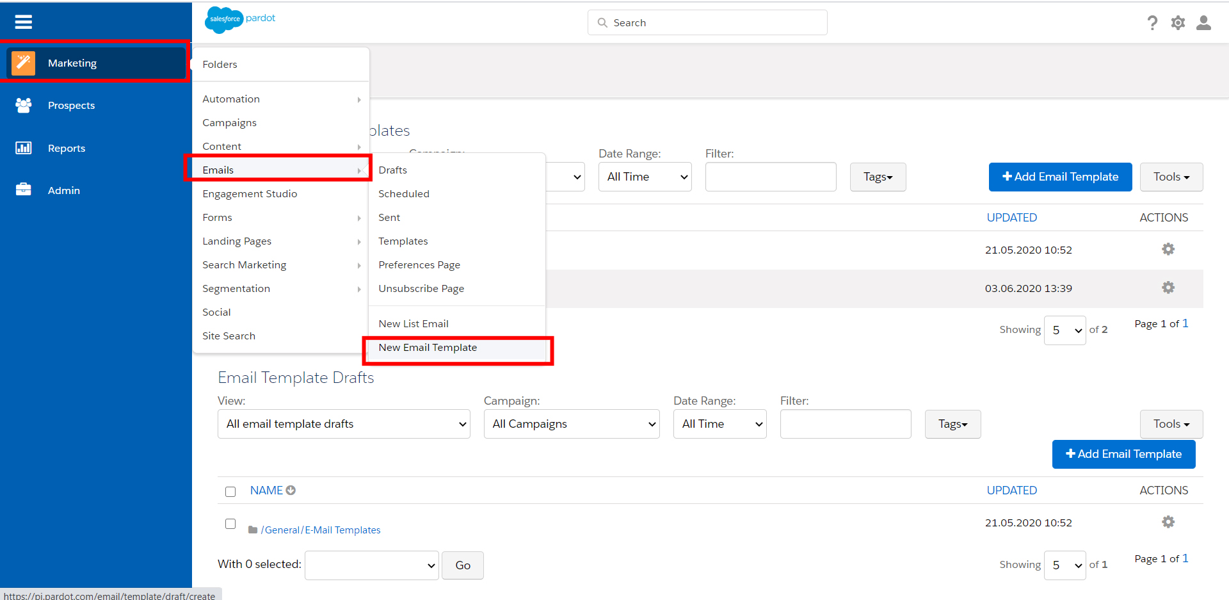Choose Templates in Emails submenu
Viewport: 1229px width, 600px height.
tap(457, 241)
